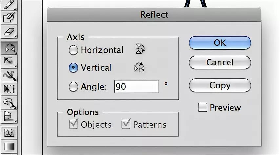Select the Scale tool
280x155 pixels.
coord(9,61)
